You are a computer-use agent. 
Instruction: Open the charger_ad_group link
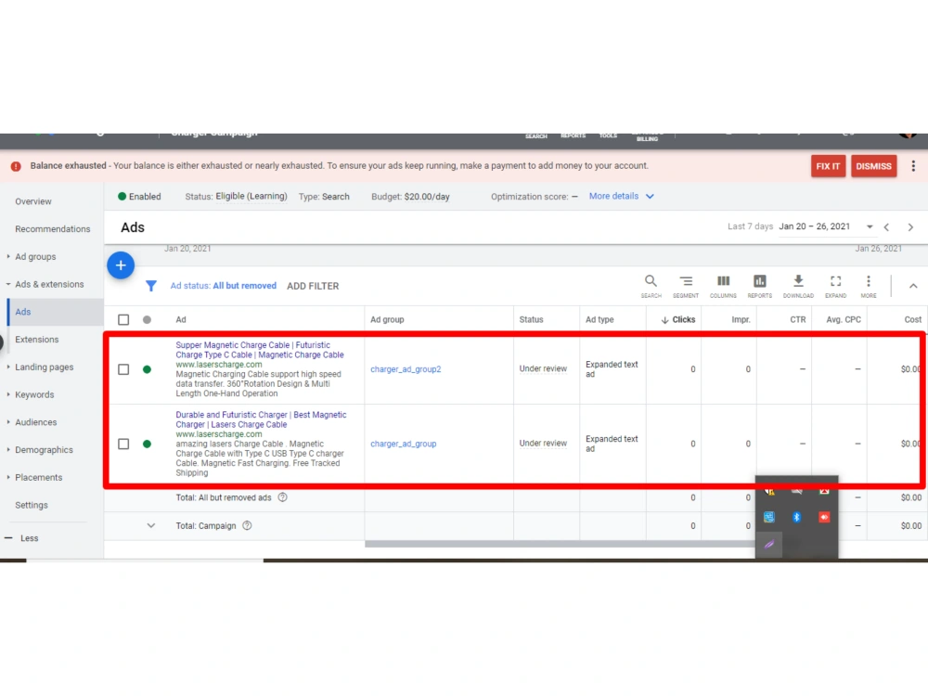point(403,444)
